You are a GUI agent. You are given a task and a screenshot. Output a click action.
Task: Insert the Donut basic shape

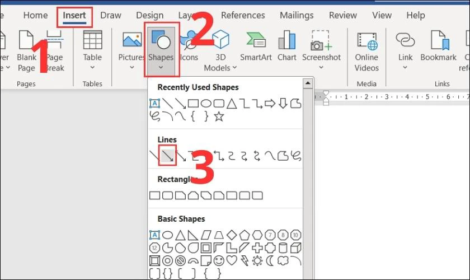click(167, 260)
